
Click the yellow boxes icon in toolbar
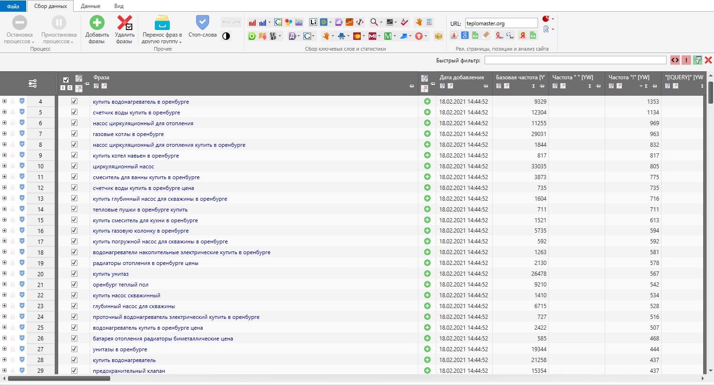point(438,36)
